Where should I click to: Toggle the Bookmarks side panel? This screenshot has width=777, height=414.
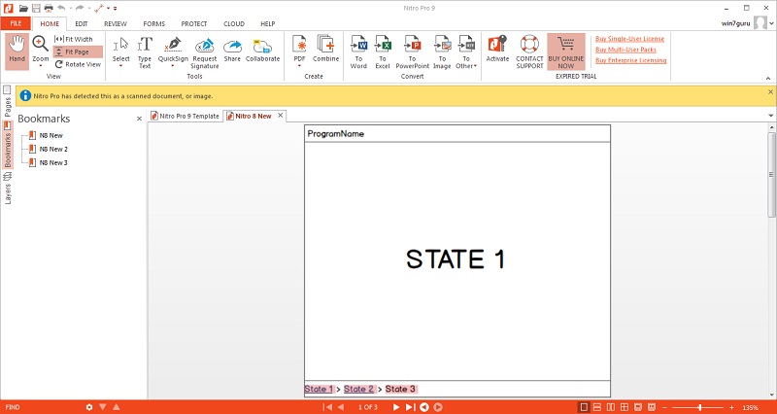click(x=8, y=145)
